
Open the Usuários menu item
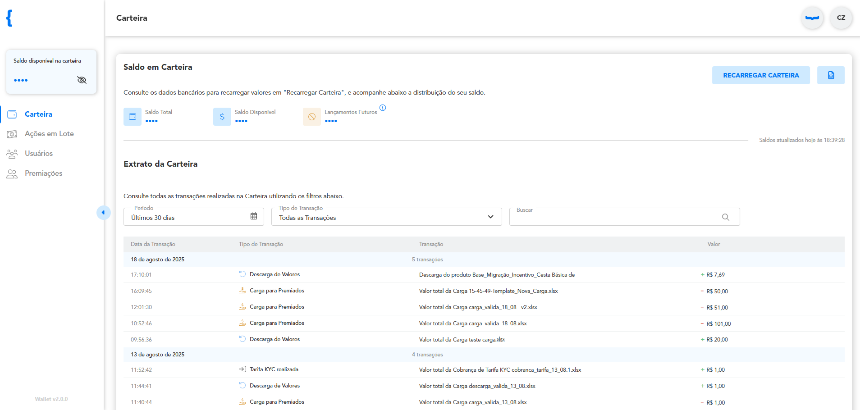pyautogui.click(x=39, y=154)
